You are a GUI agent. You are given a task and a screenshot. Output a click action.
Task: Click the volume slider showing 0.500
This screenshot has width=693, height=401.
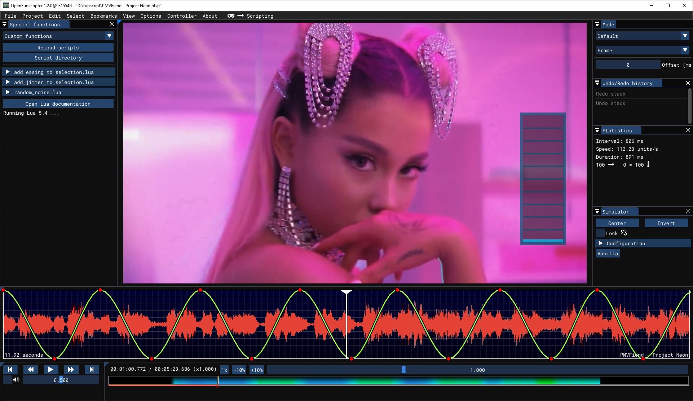61,380
